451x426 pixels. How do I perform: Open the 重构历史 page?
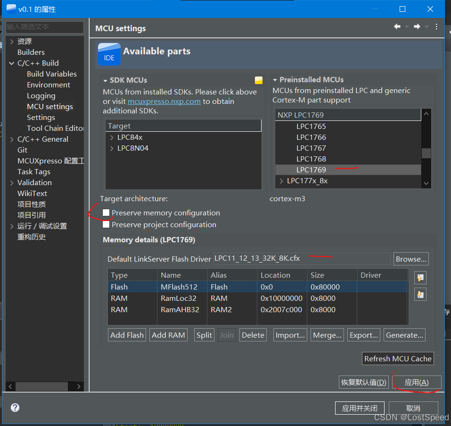pos(32,237)
